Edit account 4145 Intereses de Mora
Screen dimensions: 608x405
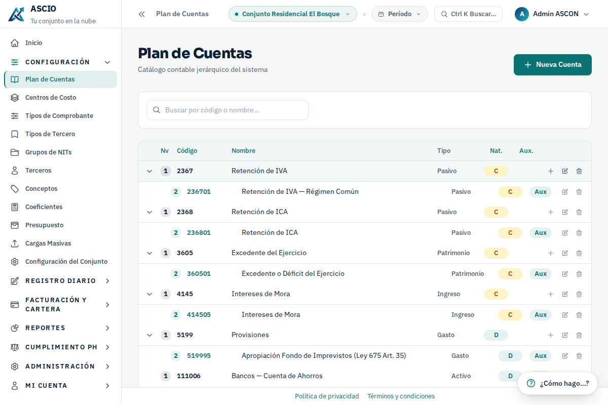565,294
